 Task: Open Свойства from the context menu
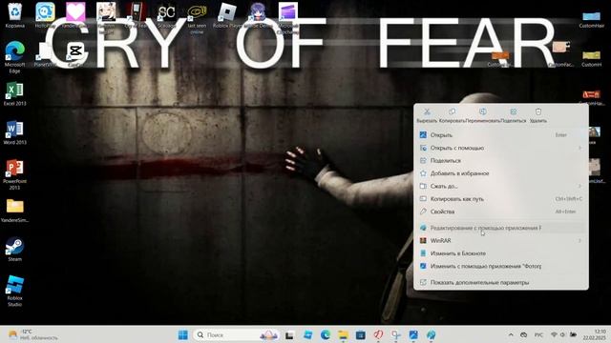point(500,212)
